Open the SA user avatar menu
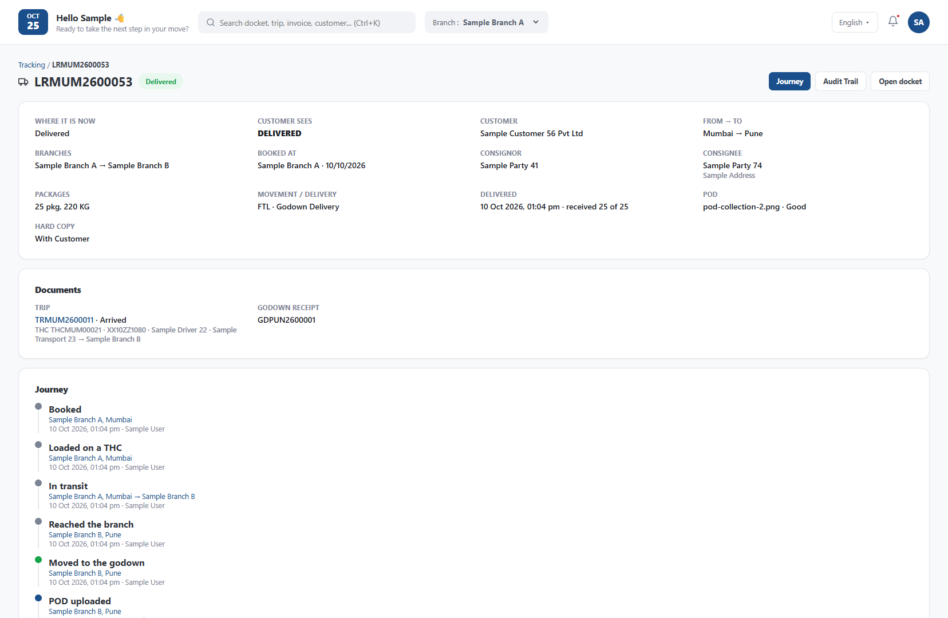The width and height of the screenshot is (948, 618). (x=919, y=22)
